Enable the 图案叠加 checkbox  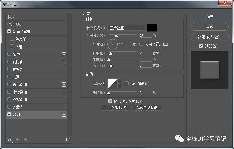[9, 99]
